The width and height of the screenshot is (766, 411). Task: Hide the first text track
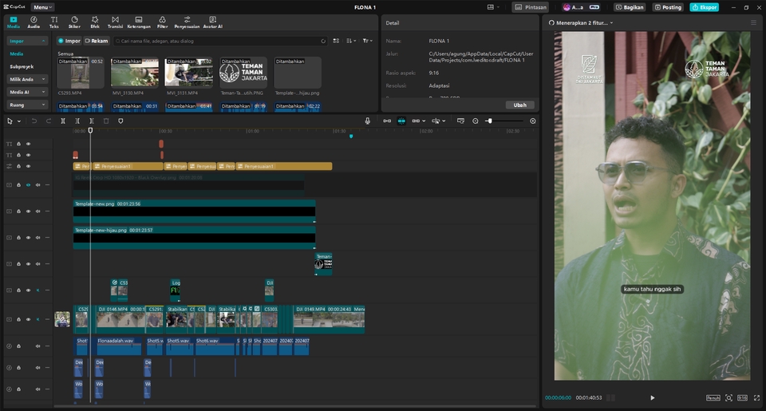29,144
